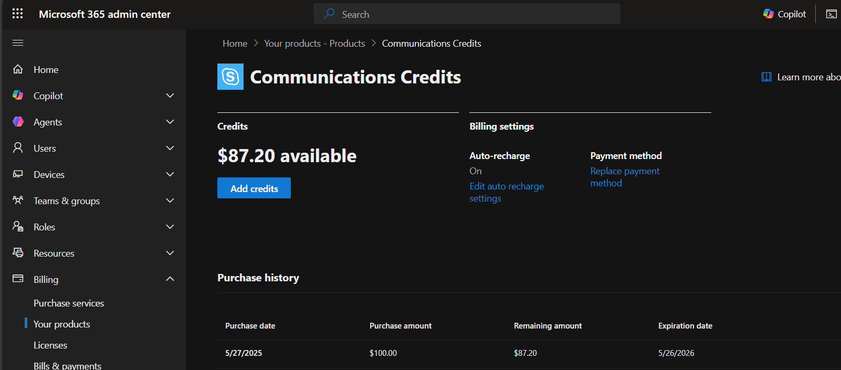The height and width of the screenshot is (370, 841).
Task: Click the Agents icon in sidebar
Action: point(18,121)
